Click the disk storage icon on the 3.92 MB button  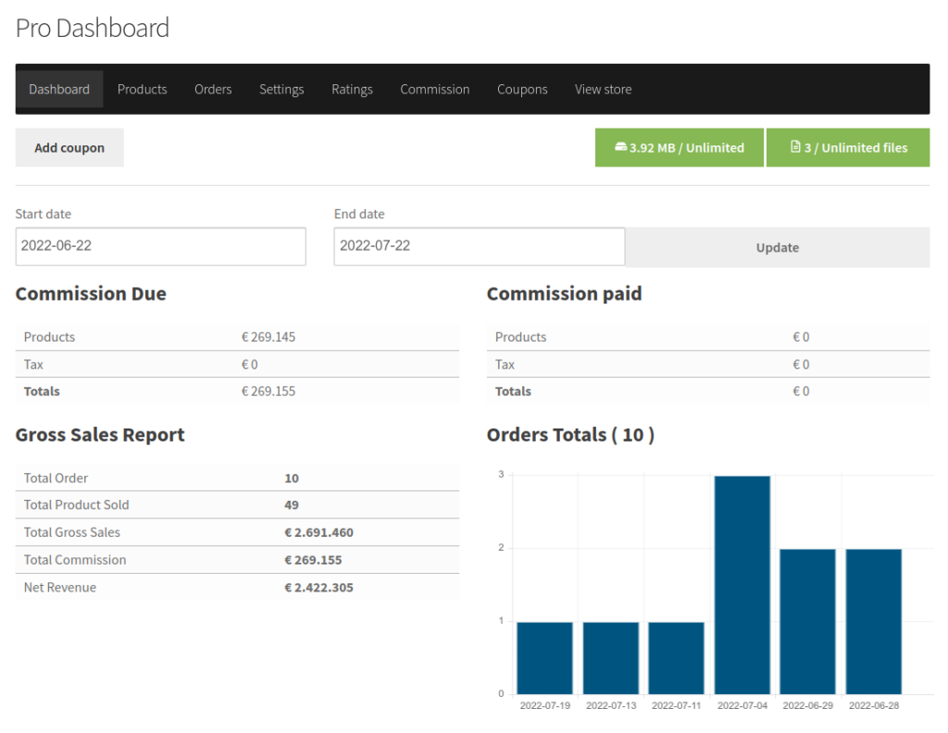(x=621, y=147)
